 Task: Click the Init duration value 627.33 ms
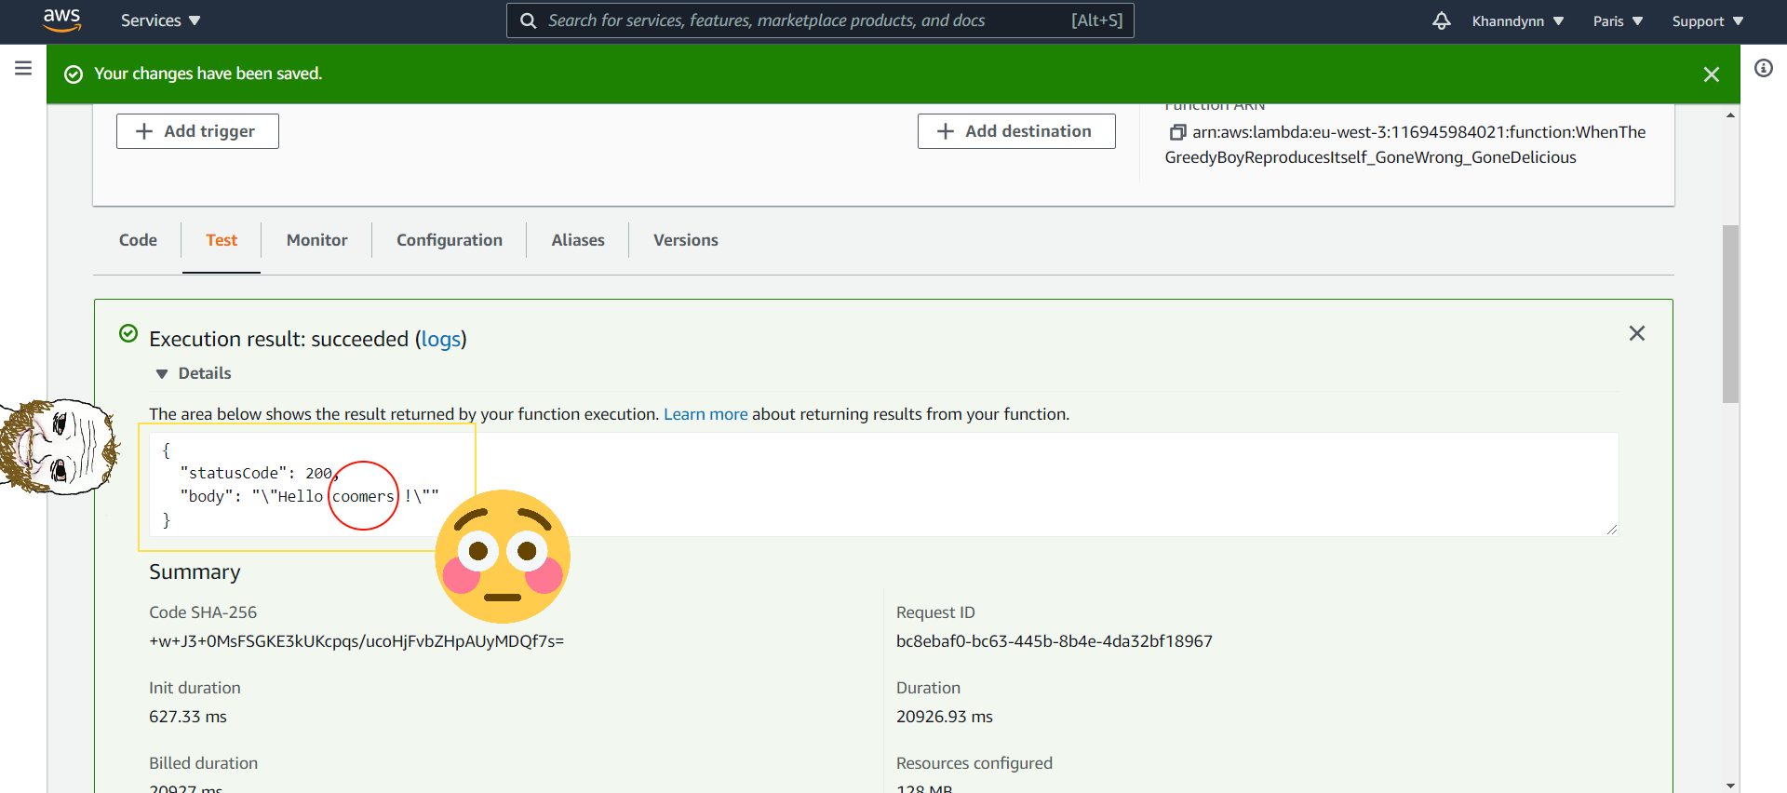pyautogui.click(x=188, y=717)
